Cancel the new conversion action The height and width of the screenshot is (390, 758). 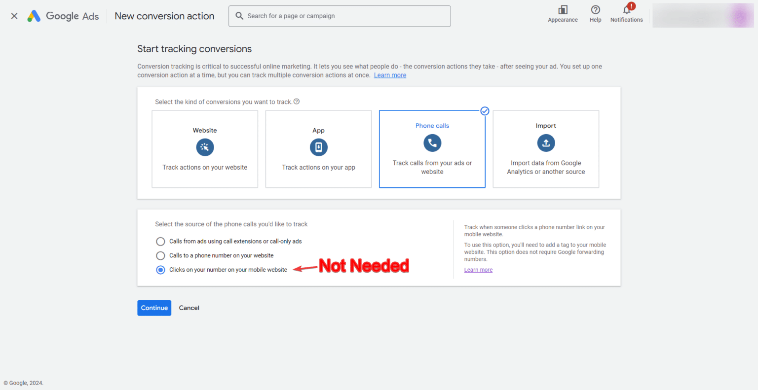(189, 308)
